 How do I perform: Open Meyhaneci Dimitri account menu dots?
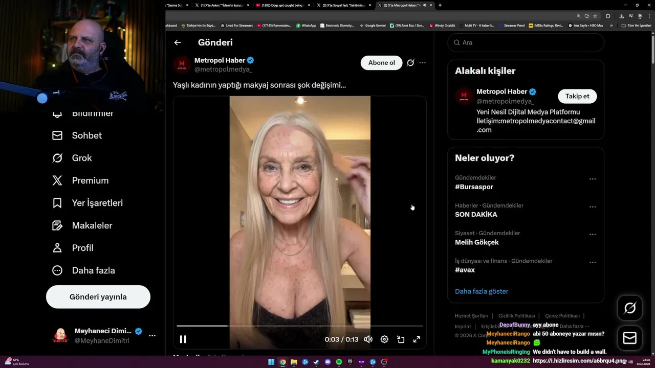152,336
